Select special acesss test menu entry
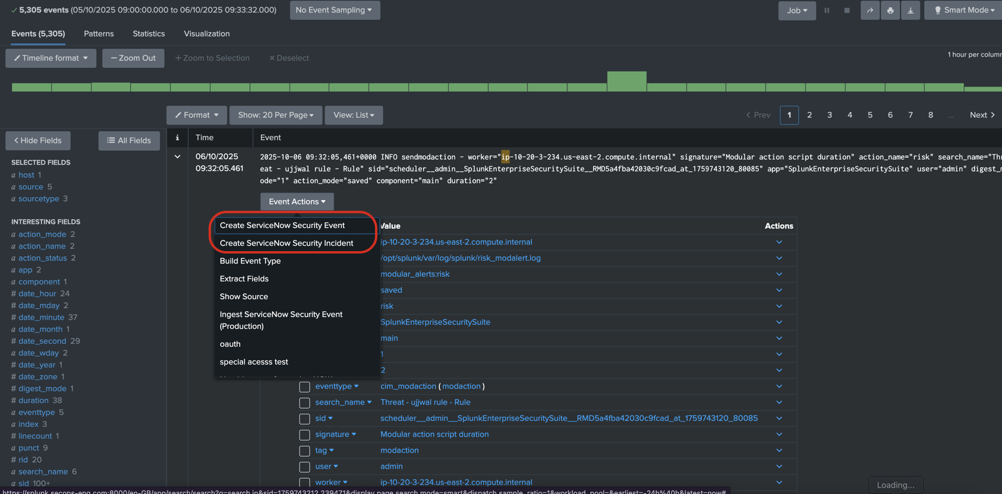1002x494 pixels. coord(297,362)
